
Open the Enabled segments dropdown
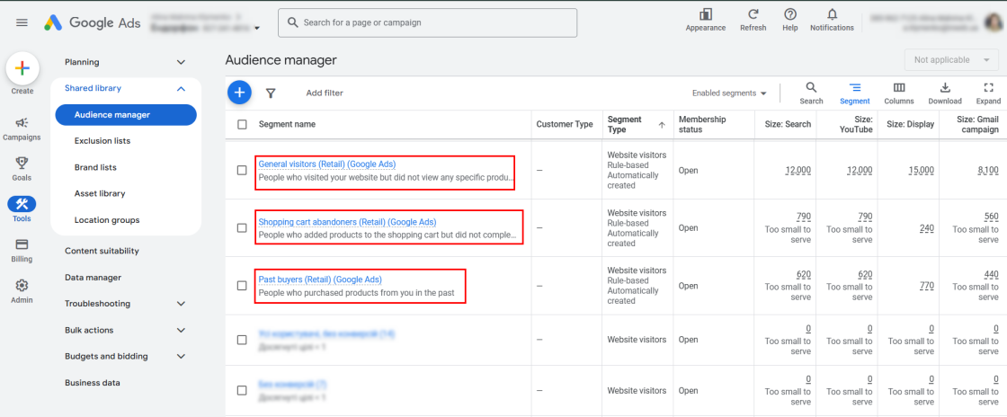point(729,93)
